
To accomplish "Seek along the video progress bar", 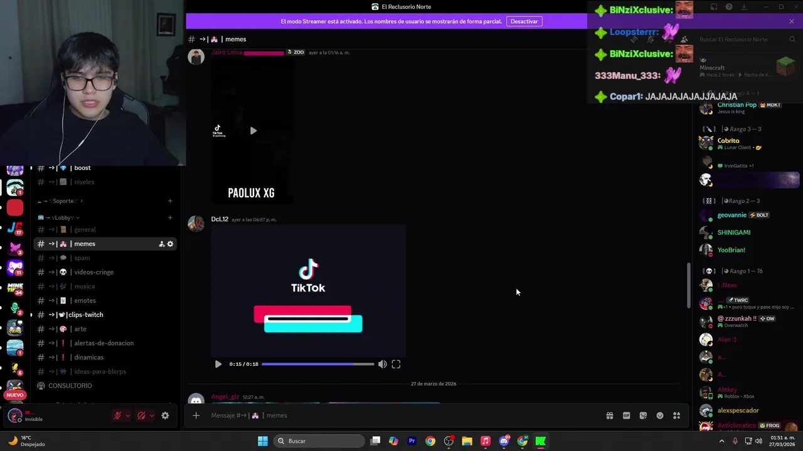I will [317, 364].
